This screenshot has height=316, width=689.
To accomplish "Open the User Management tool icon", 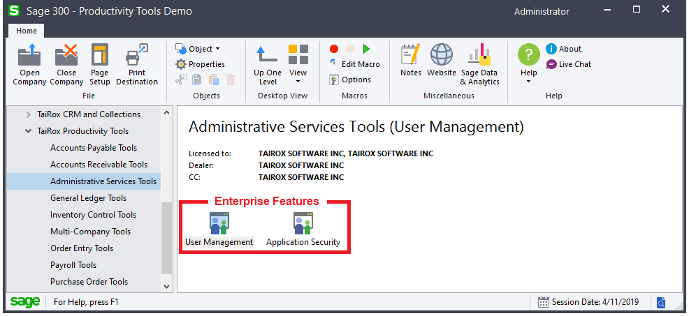I will click(219, 225).
